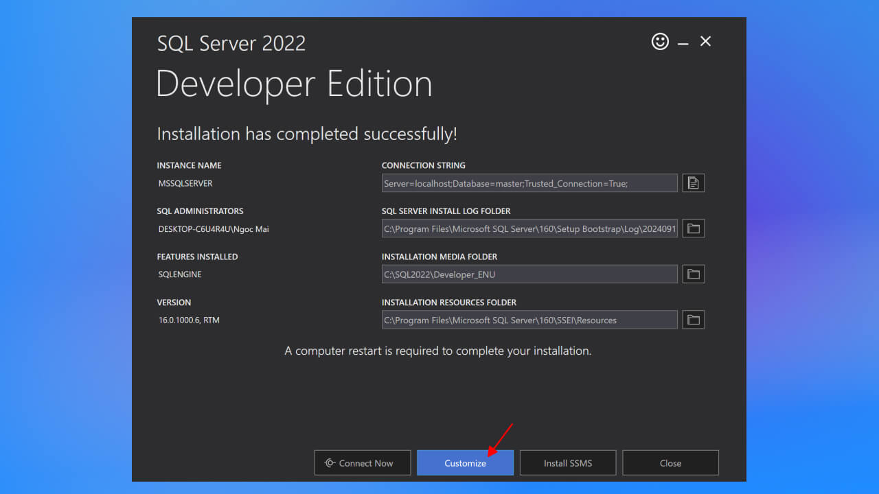This screenshot has width=879, height=494.
Task: Click the Close button at the bottom
Action: pyautogui.click(x=670, y=463)
